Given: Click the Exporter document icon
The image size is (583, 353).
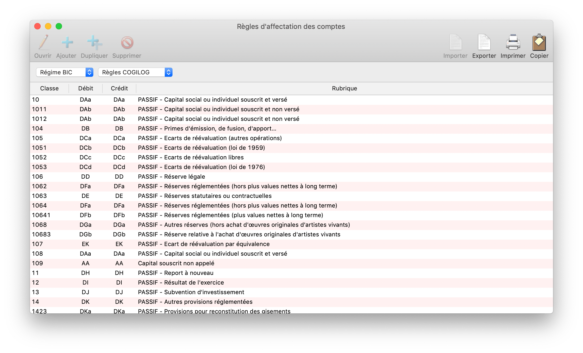Looking at the screenshot, I should tap(484, 42).
